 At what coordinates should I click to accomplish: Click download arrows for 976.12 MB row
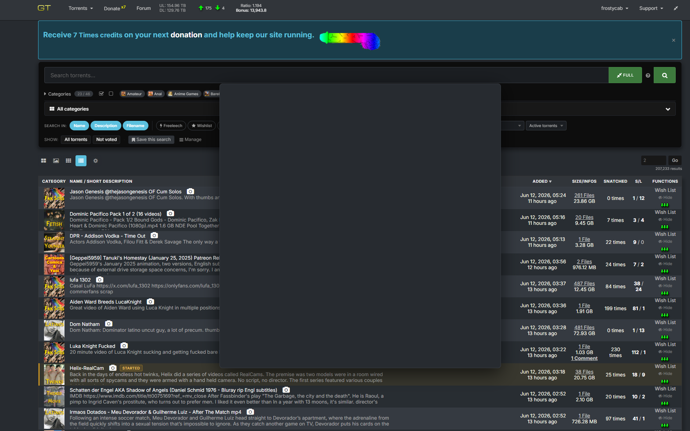(665, 271)
